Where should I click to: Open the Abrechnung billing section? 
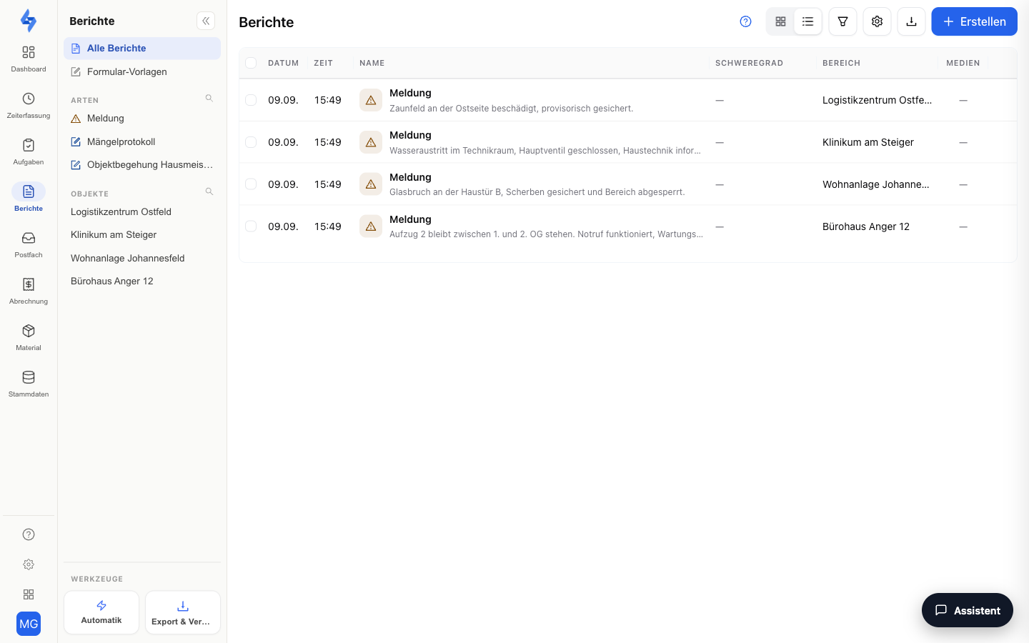(29, 291)
